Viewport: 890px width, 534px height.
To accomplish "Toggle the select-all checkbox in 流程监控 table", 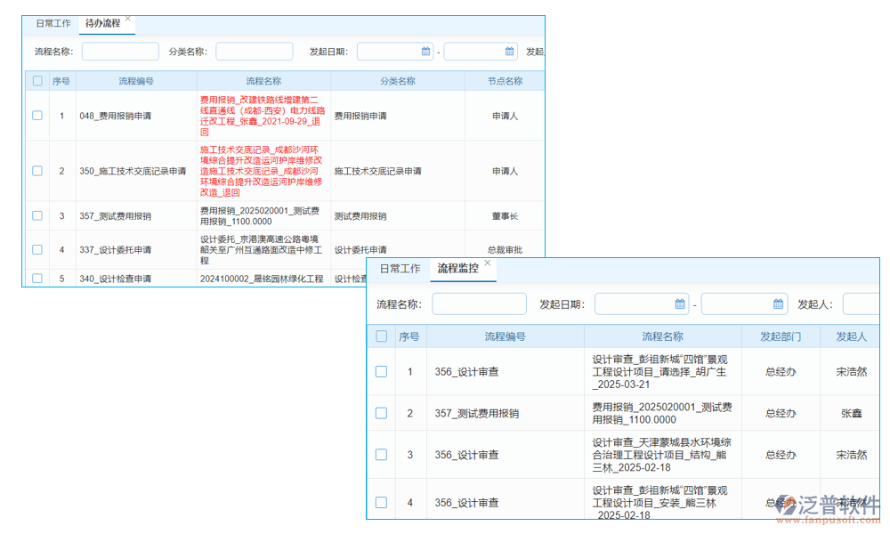I will coord(381,336).
